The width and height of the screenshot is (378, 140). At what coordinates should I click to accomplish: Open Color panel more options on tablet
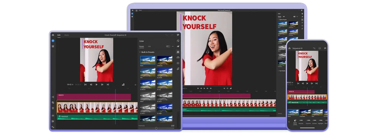tap(173, 46)
